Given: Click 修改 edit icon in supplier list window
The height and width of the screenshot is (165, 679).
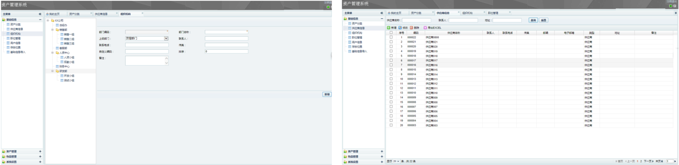Looking at the screenshot, I should point(400,28).
